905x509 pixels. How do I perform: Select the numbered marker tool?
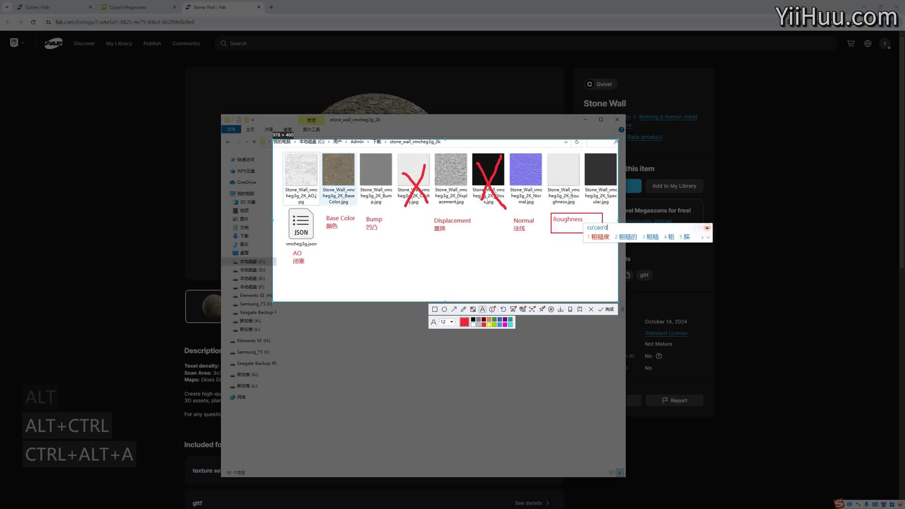pyautogui.click(x=492, y=310)
